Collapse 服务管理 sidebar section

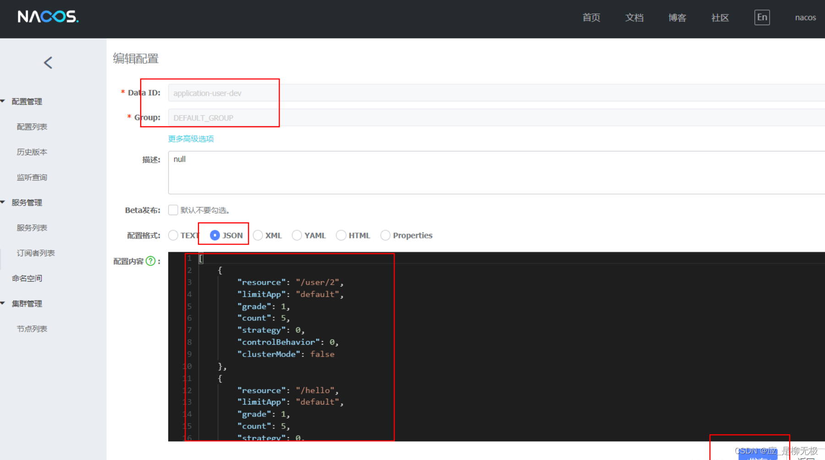27,202
